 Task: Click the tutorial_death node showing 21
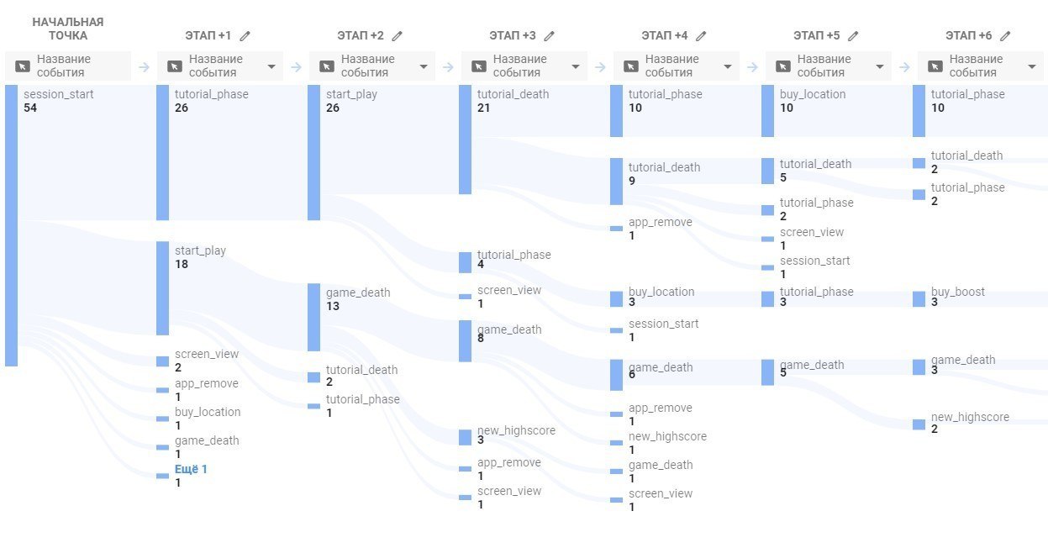pos(465,140)
